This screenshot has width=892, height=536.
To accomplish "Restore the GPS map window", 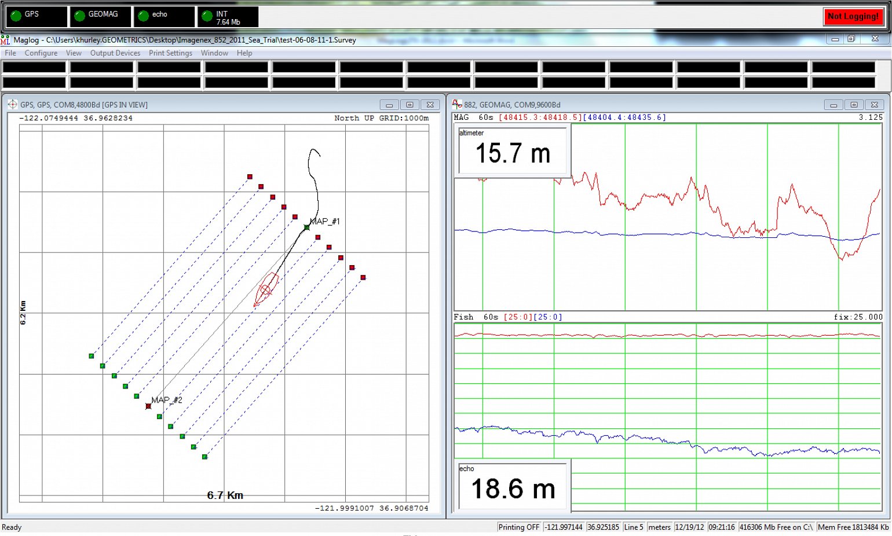I will point(410,105).
